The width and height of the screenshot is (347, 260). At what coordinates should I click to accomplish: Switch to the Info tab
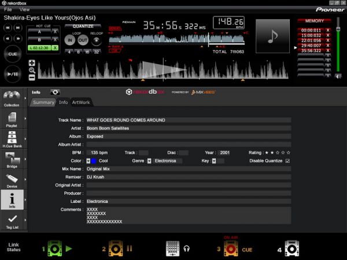pos(63,102)
